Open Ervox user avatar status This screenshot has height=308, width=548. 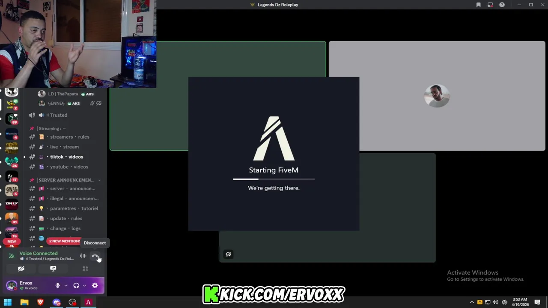(12, 285)
